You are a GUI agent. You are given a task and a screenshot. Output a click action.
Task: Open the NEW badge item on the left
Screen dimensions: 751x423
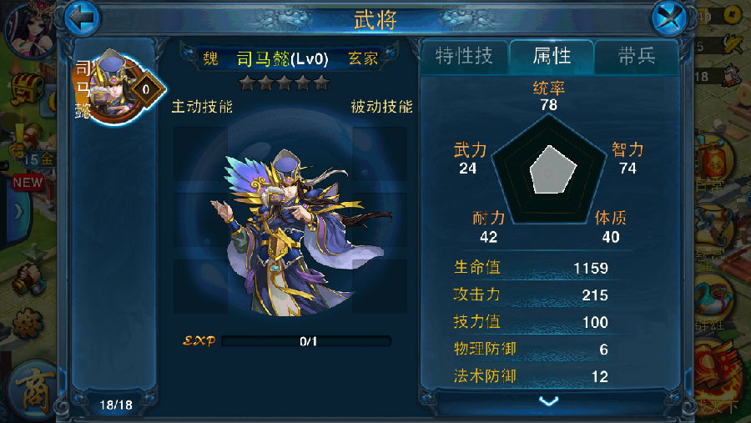(28, 183)
